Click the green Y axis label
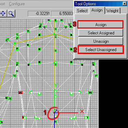The height and width of the screenshot is (128, 128). point(56,85)
